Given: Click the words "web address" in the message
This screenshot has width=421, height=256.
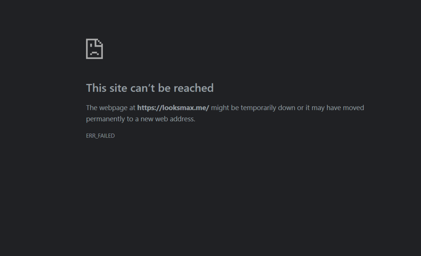Looking at the screenshot, I should (x=175, y=119).
